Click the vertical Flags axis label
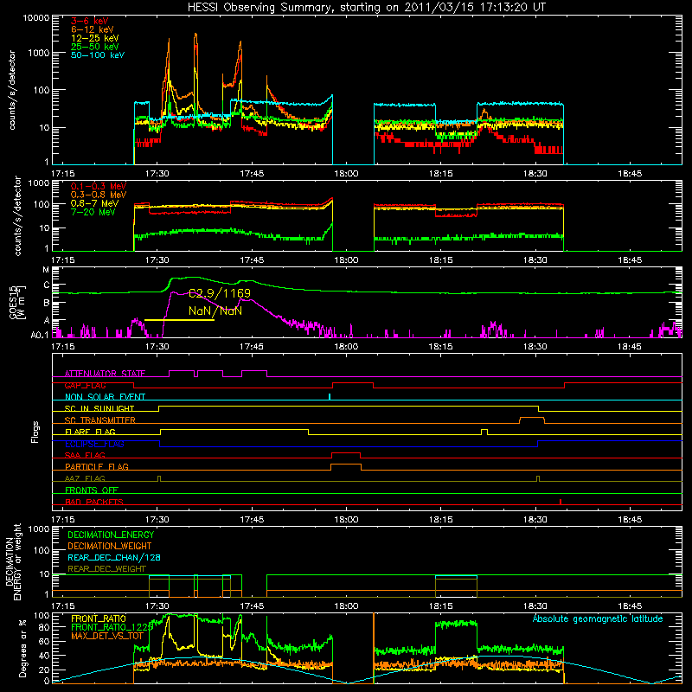Image resolution: width=692 pixels, height=692 pixels. coord(35,432)
